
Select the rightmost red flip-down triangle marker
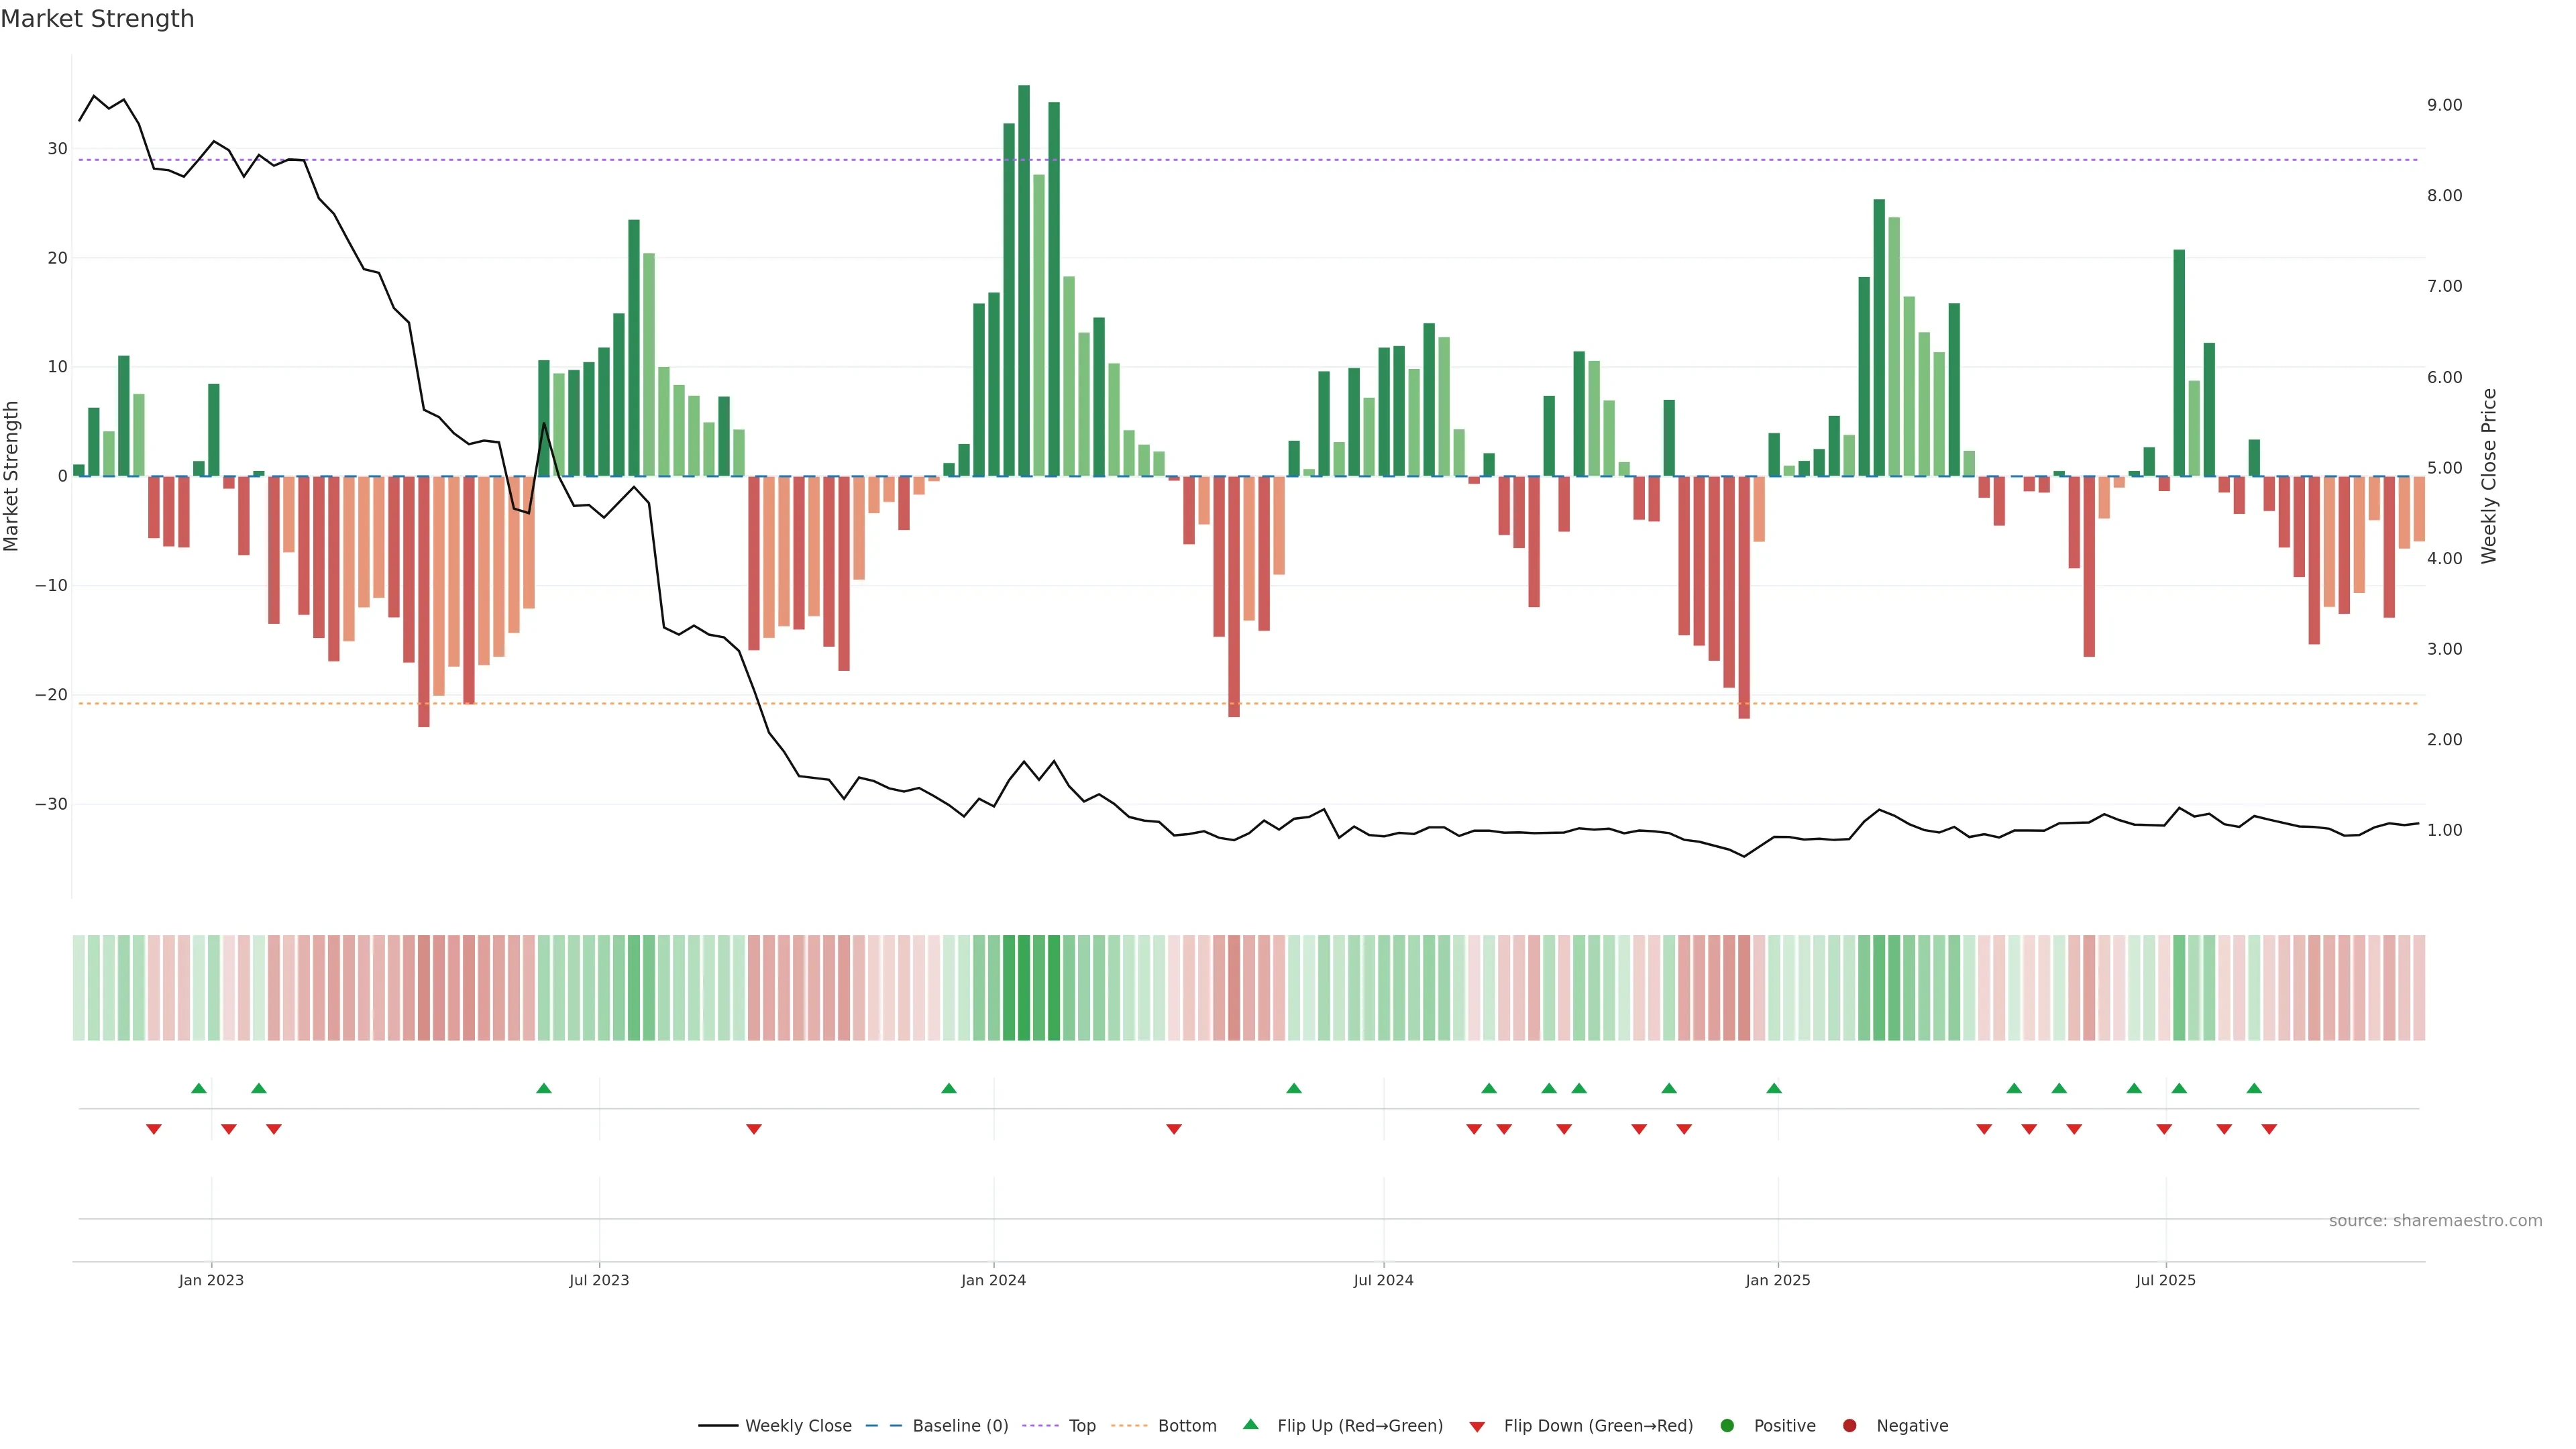point(2269,1129)
